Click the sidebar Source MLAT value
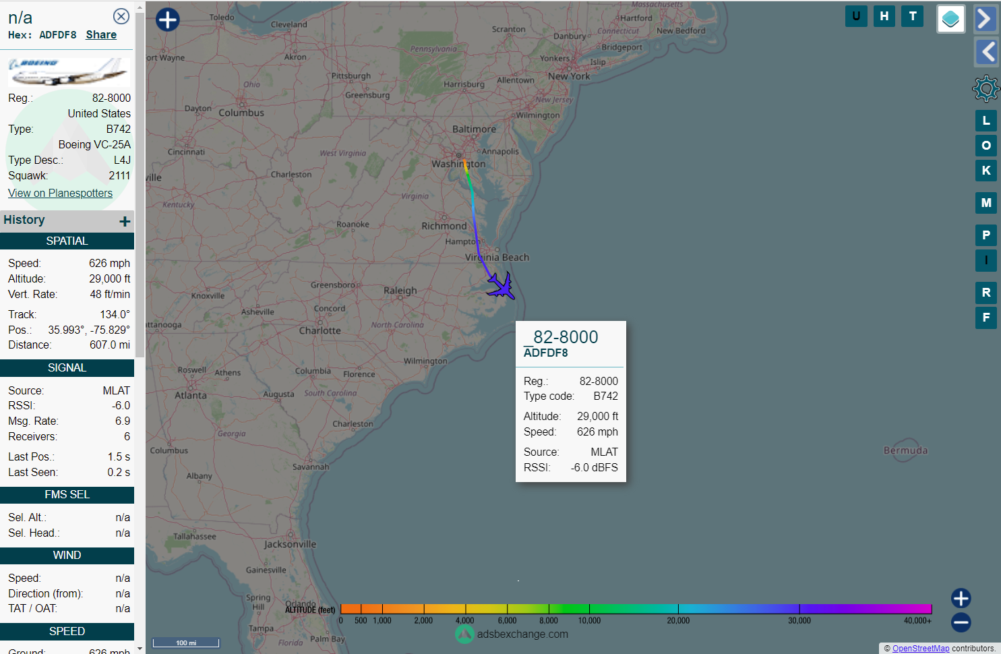The image size is (1001, 654). pyautogui.click(x=117, y=390)
